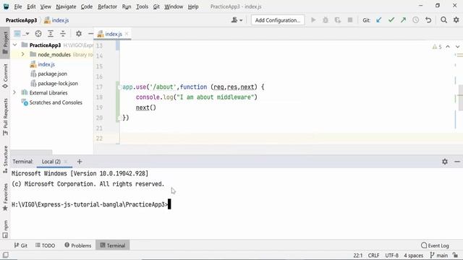This screenshot has height=260, width=463.
Task: Hide the Terminal panel
Action: [x=457, y=162]
